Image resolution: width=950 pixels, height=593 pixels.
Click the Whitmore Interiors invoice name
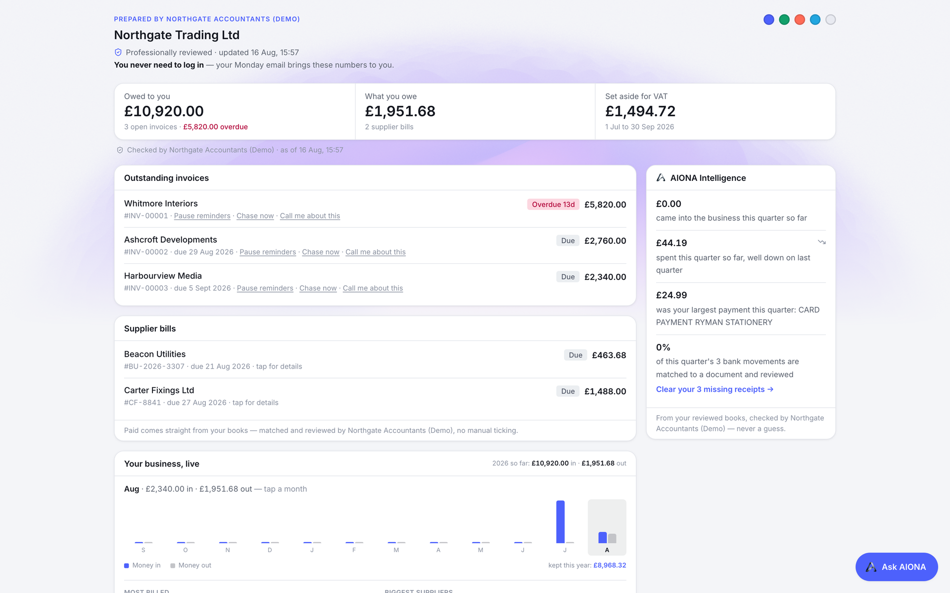(161, 204)
